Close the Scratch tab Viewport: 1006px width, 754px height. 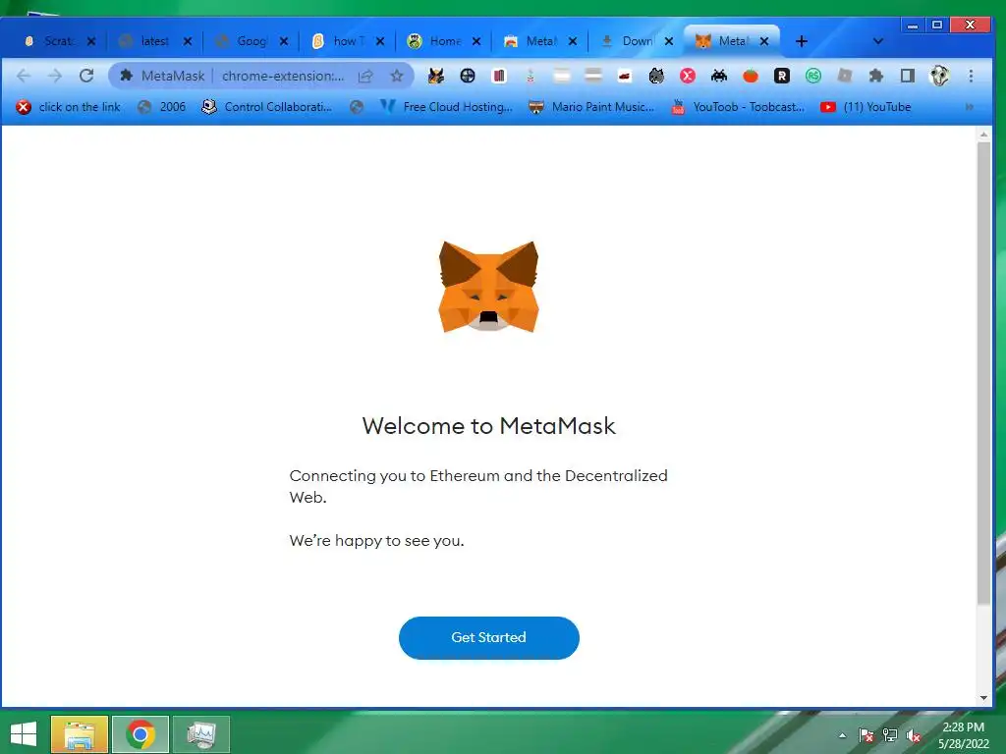pos(91,41)
